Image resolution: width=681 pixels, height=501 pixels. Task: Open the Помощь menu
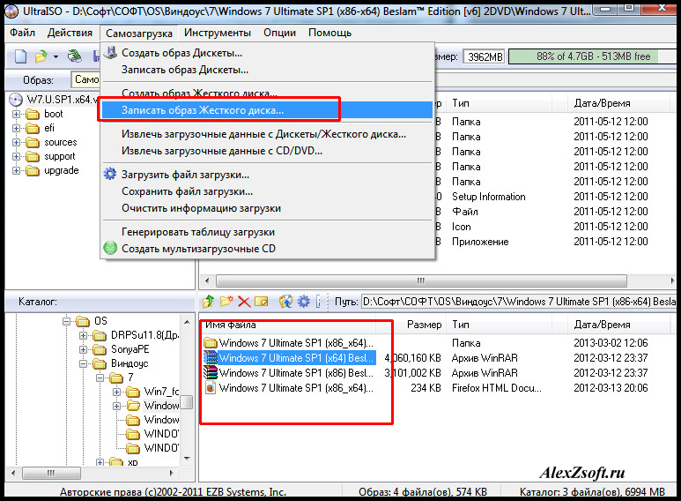[329, 33]
